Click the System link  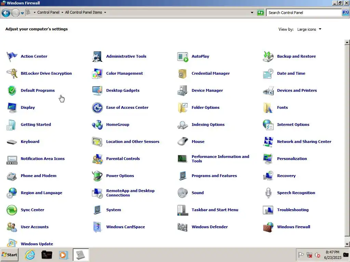pyautogui.click(x=113, y=210)
